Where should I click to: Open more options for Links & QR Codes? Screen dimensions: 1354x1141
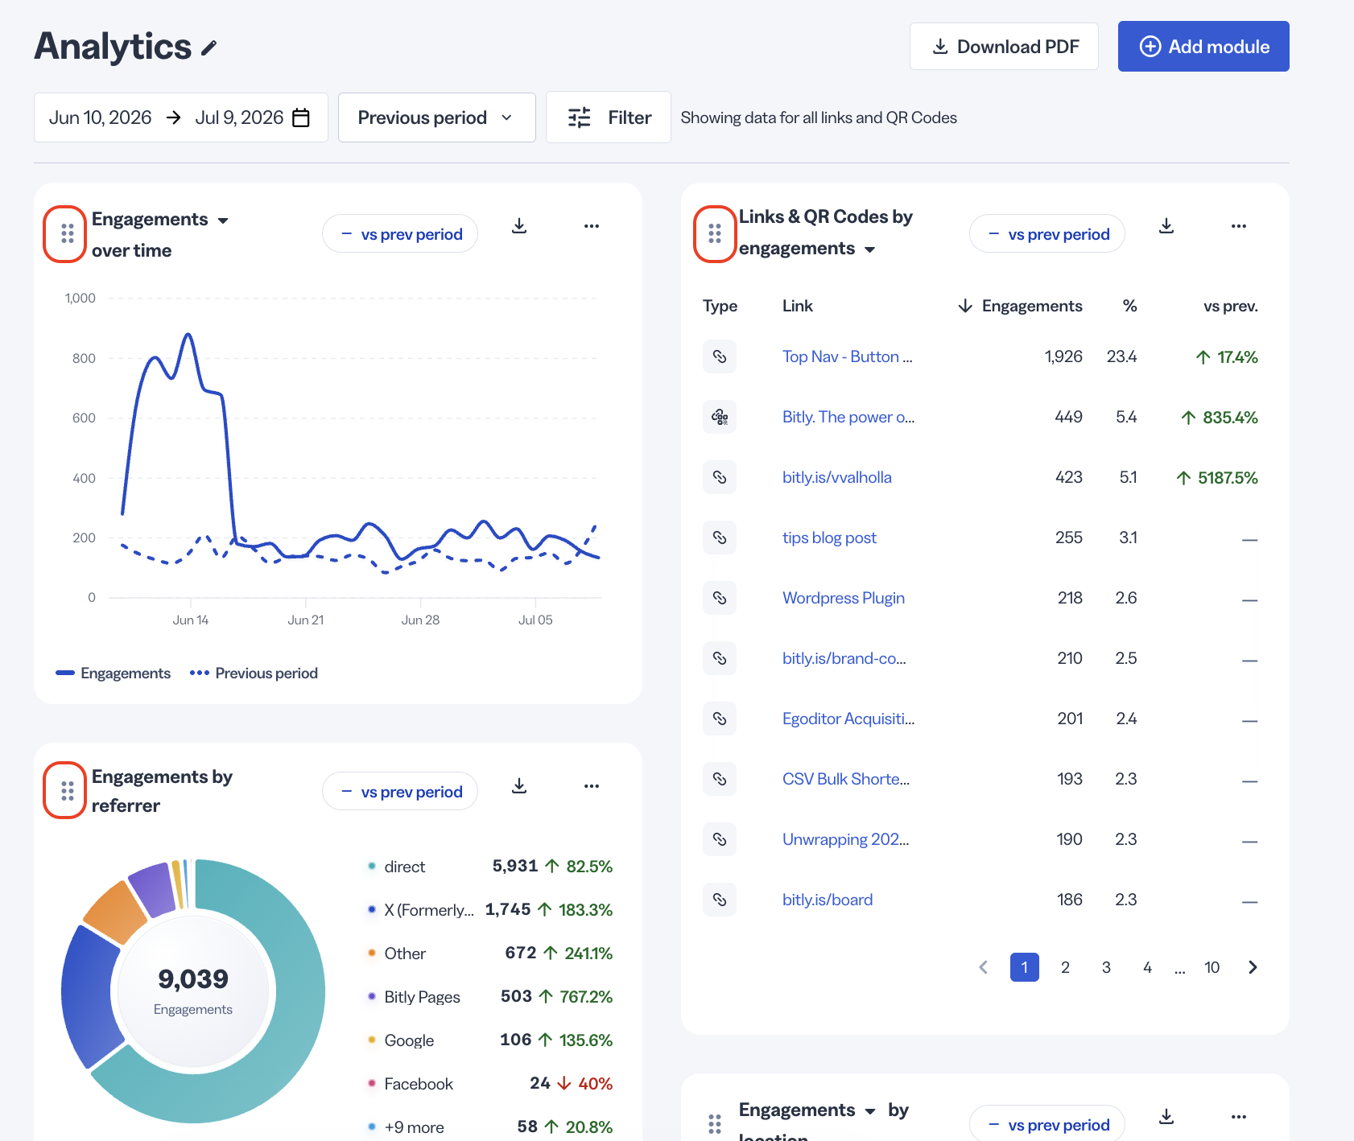coord(1239,226)
